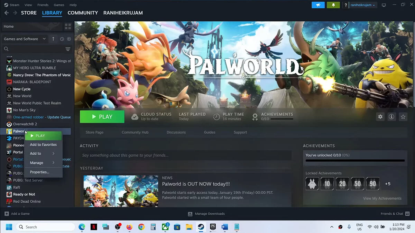Open Palworld manage settings gear

pos(380,117)
